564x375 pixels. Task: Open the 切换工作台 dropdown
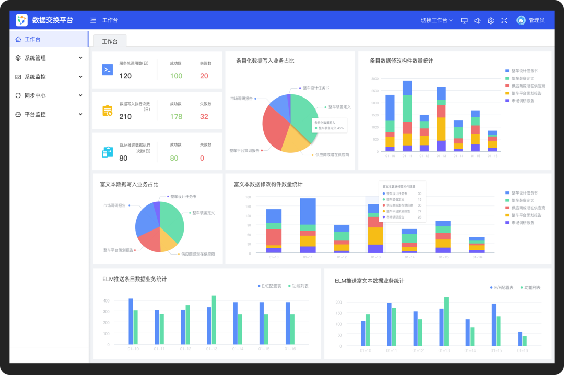437,20
